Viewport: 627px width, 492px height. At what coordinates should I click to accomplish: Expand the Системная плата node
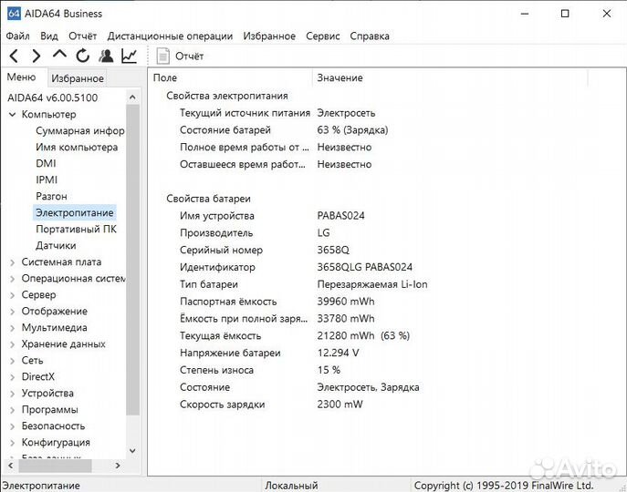tap(13, 262)
